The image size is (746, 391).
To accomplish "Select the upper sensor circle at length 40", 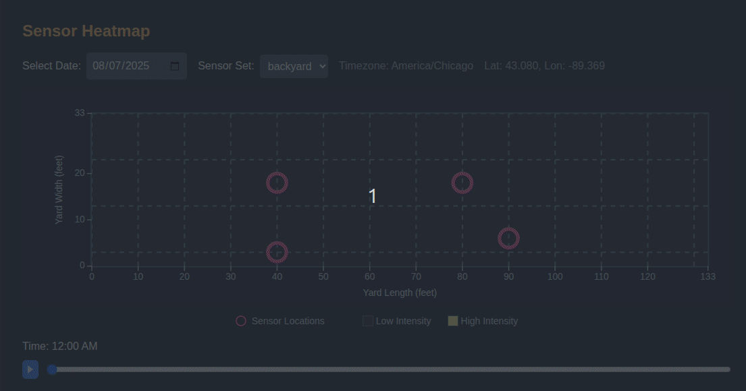I will click(x=277, y=183).
